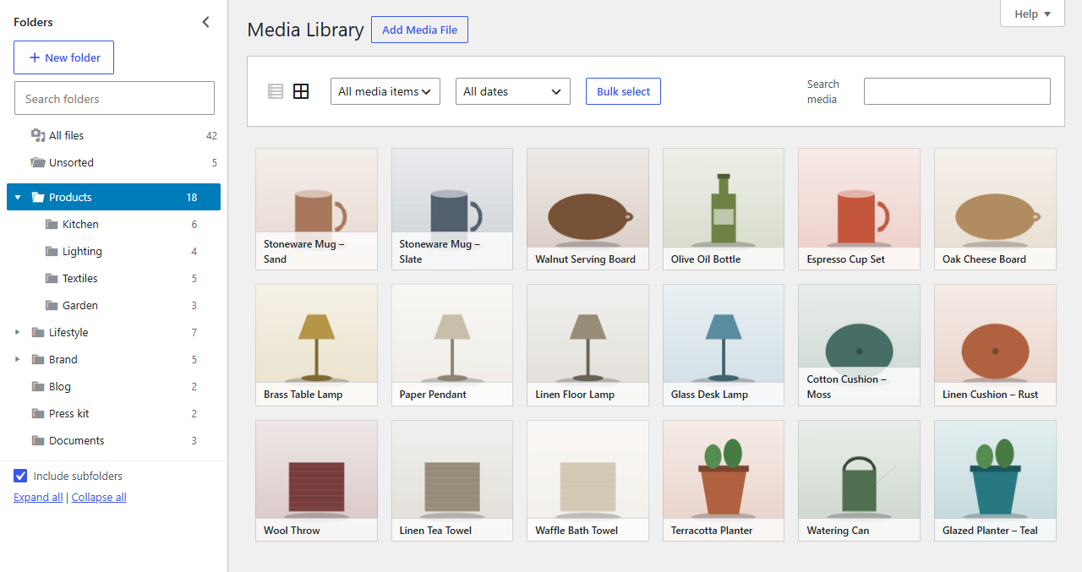Open Espresso Cup Set thumbnail
1082x572 pixels.
(x=859, y=209)
